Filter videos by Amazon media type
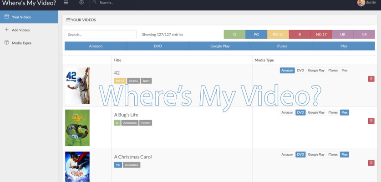Screen dimensions: 381x182 coord(96,46)
